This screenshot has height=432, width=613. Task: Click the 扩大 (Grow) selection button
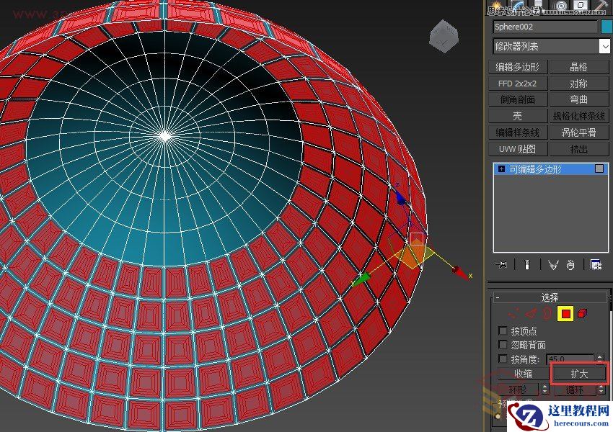coord(580,374)
